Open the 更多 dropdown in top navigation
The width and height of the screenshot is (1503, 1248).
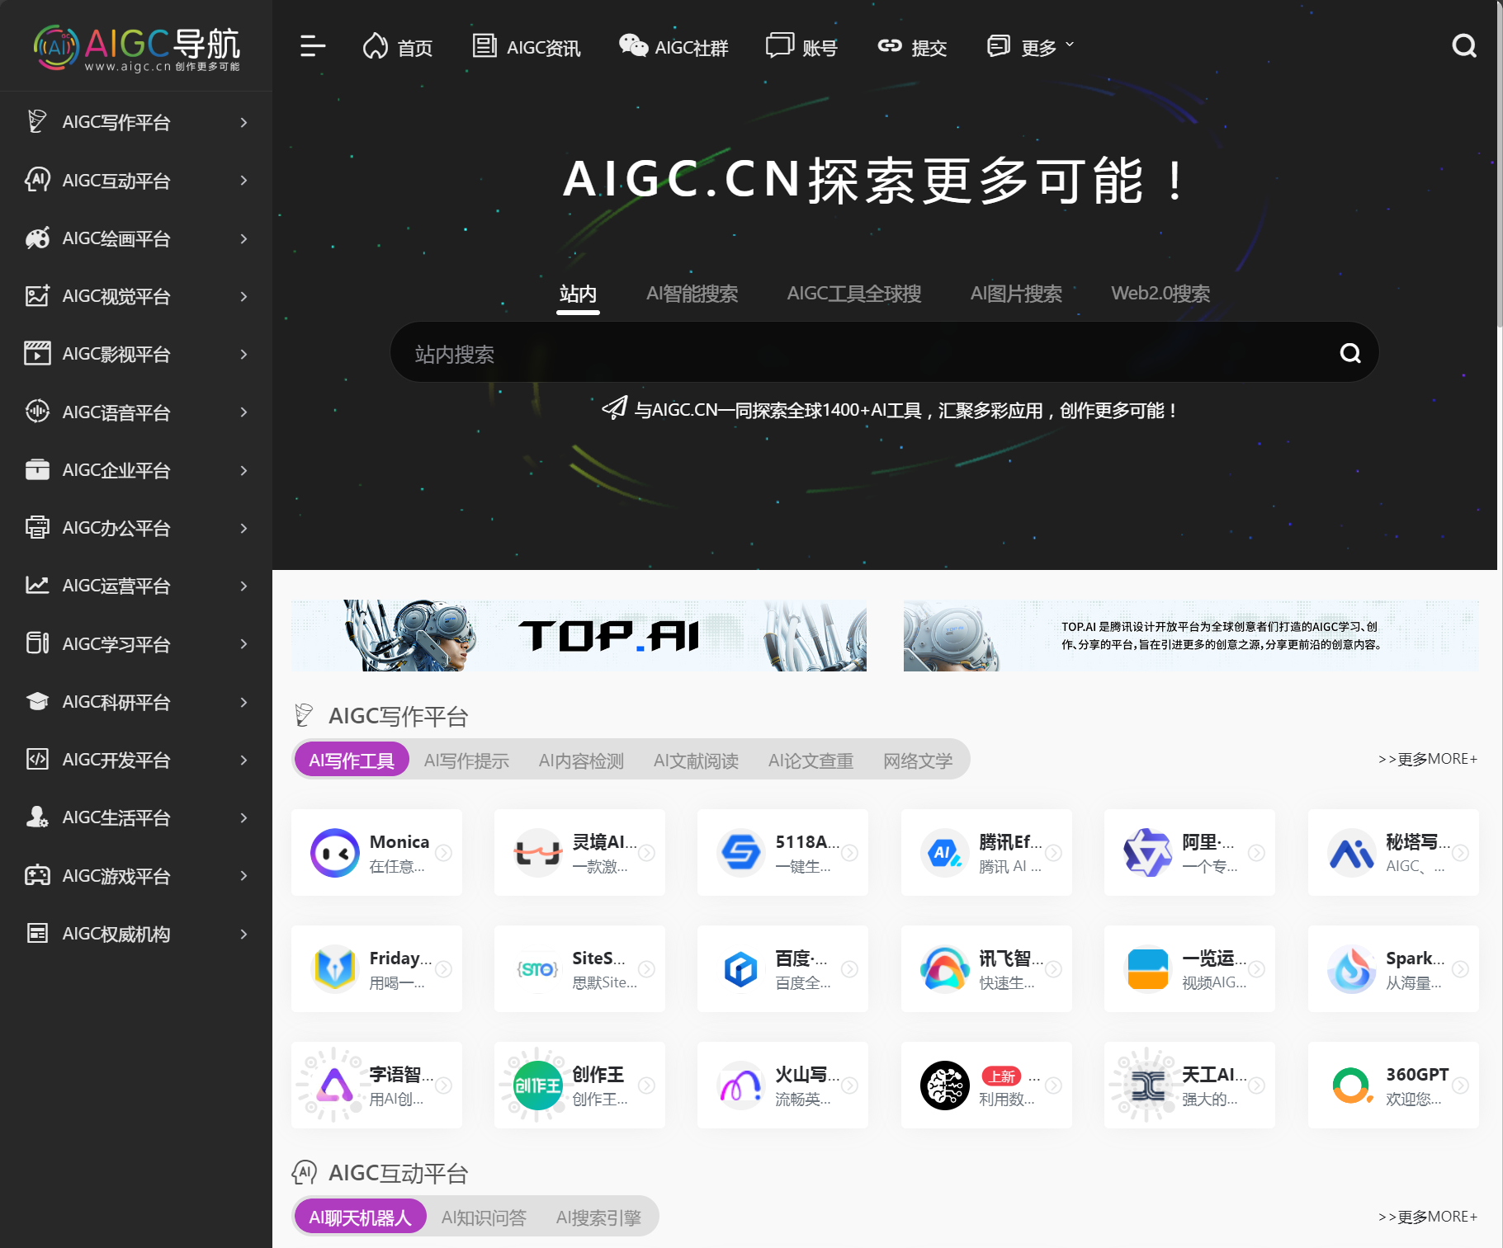[x=1030, y=47]
